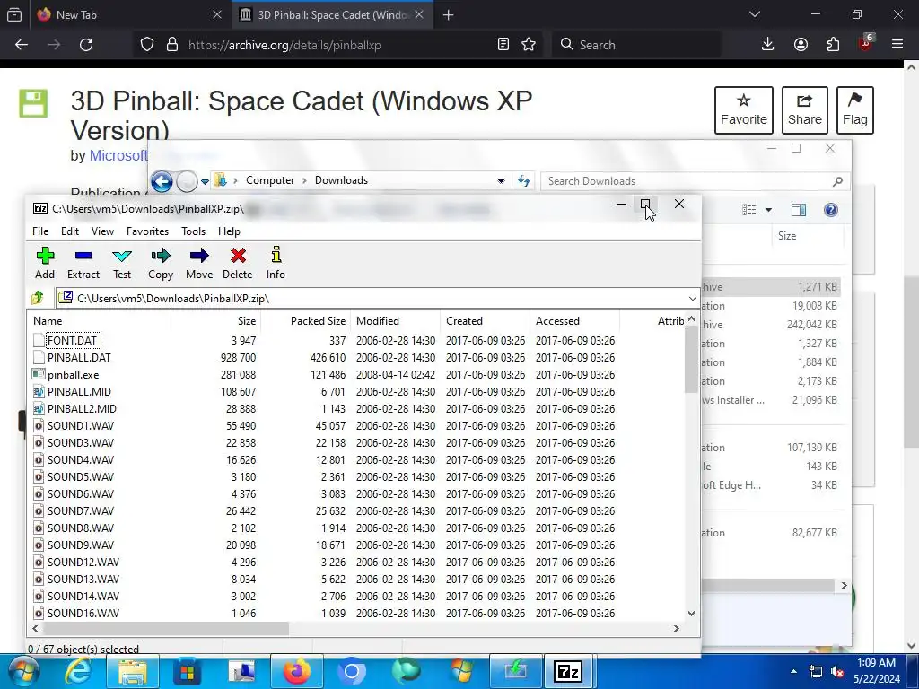Click Favorite button on archive.org
Viewport: 919px width, 689px height.
click(x=744, y=110)
